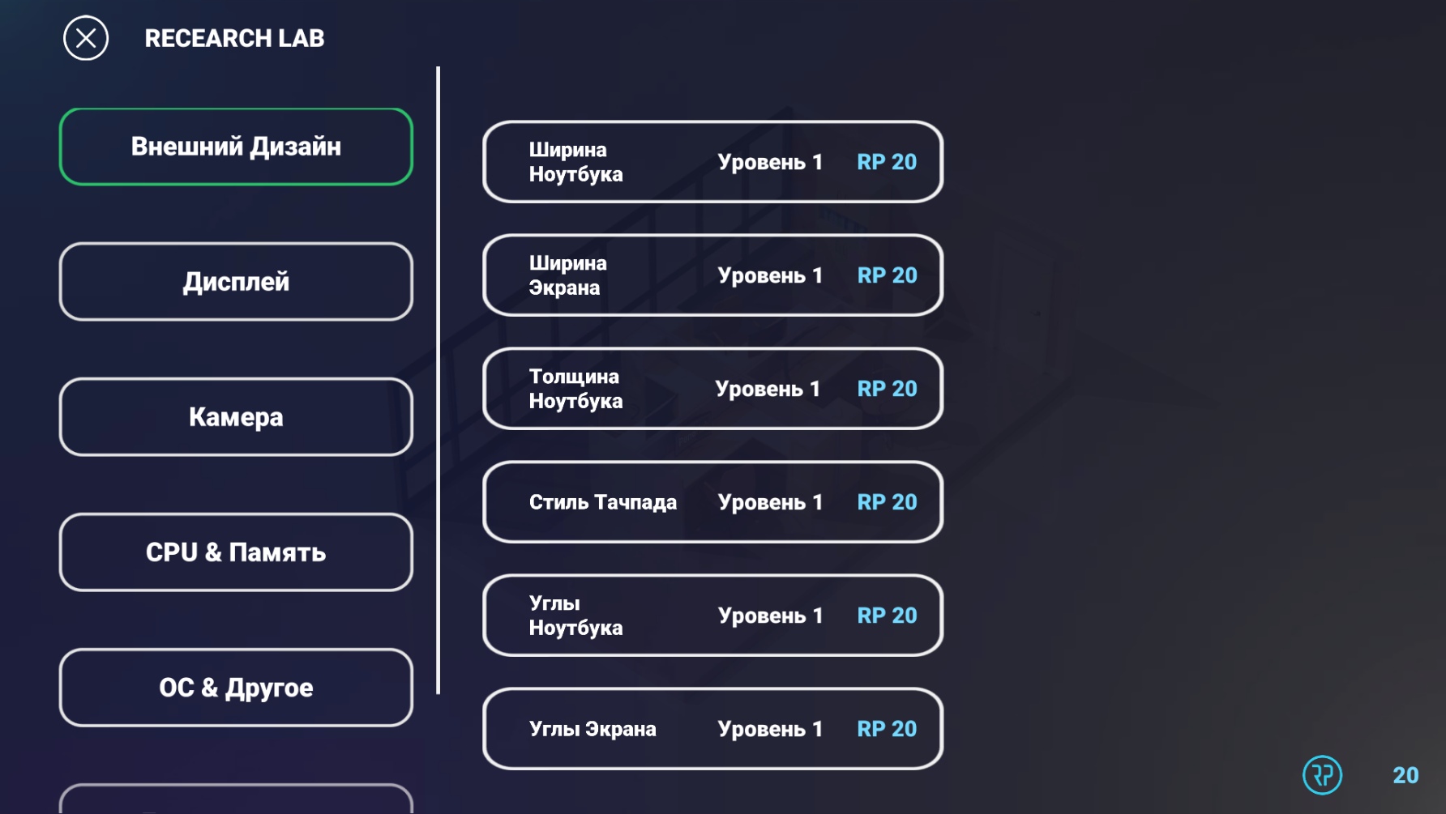Click the RECEARCH LAB title
Screen dimensions: 1446x814
click(x=234, y=38)
